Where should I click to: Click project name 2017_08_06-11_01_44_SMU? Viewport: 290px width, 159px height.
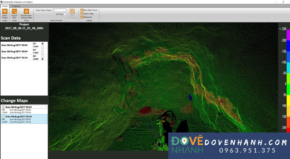[24, 28]
